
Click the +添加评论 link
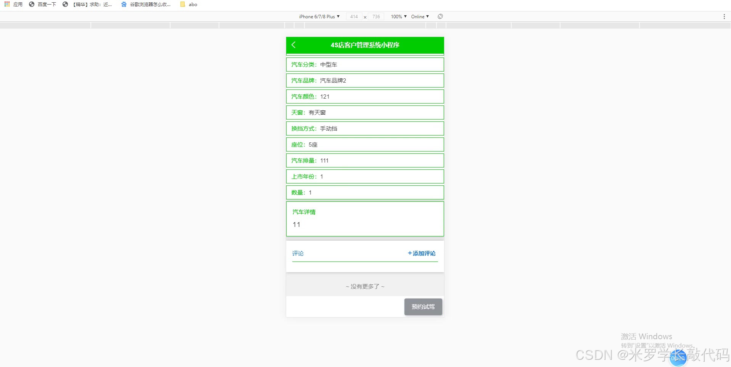(x=421, y=253)
